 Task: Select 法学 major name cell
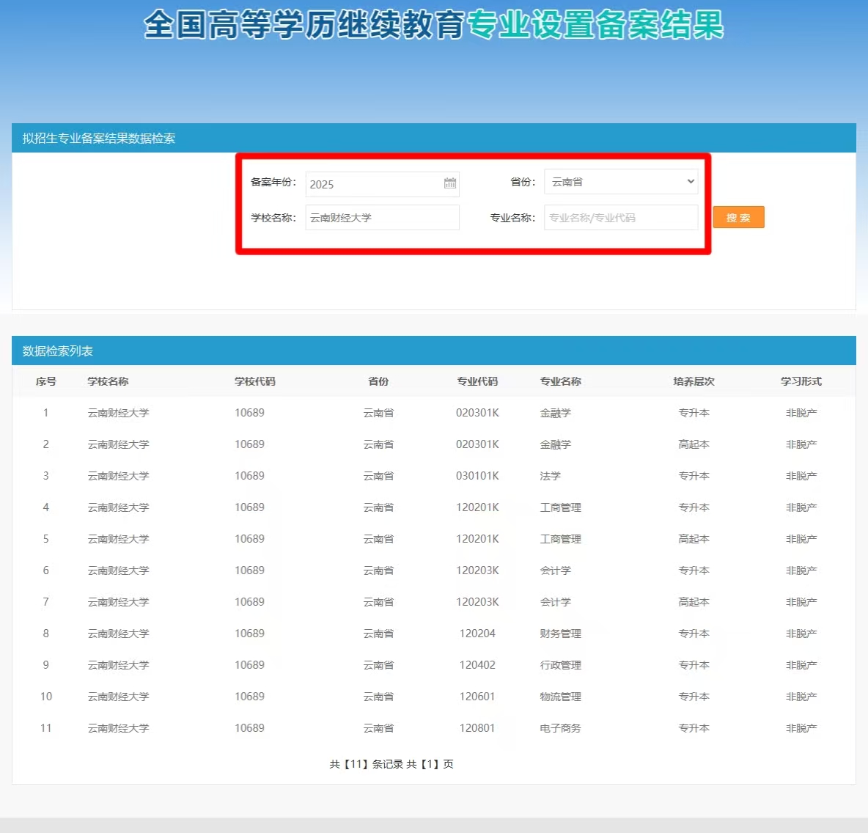pos(551,477)
